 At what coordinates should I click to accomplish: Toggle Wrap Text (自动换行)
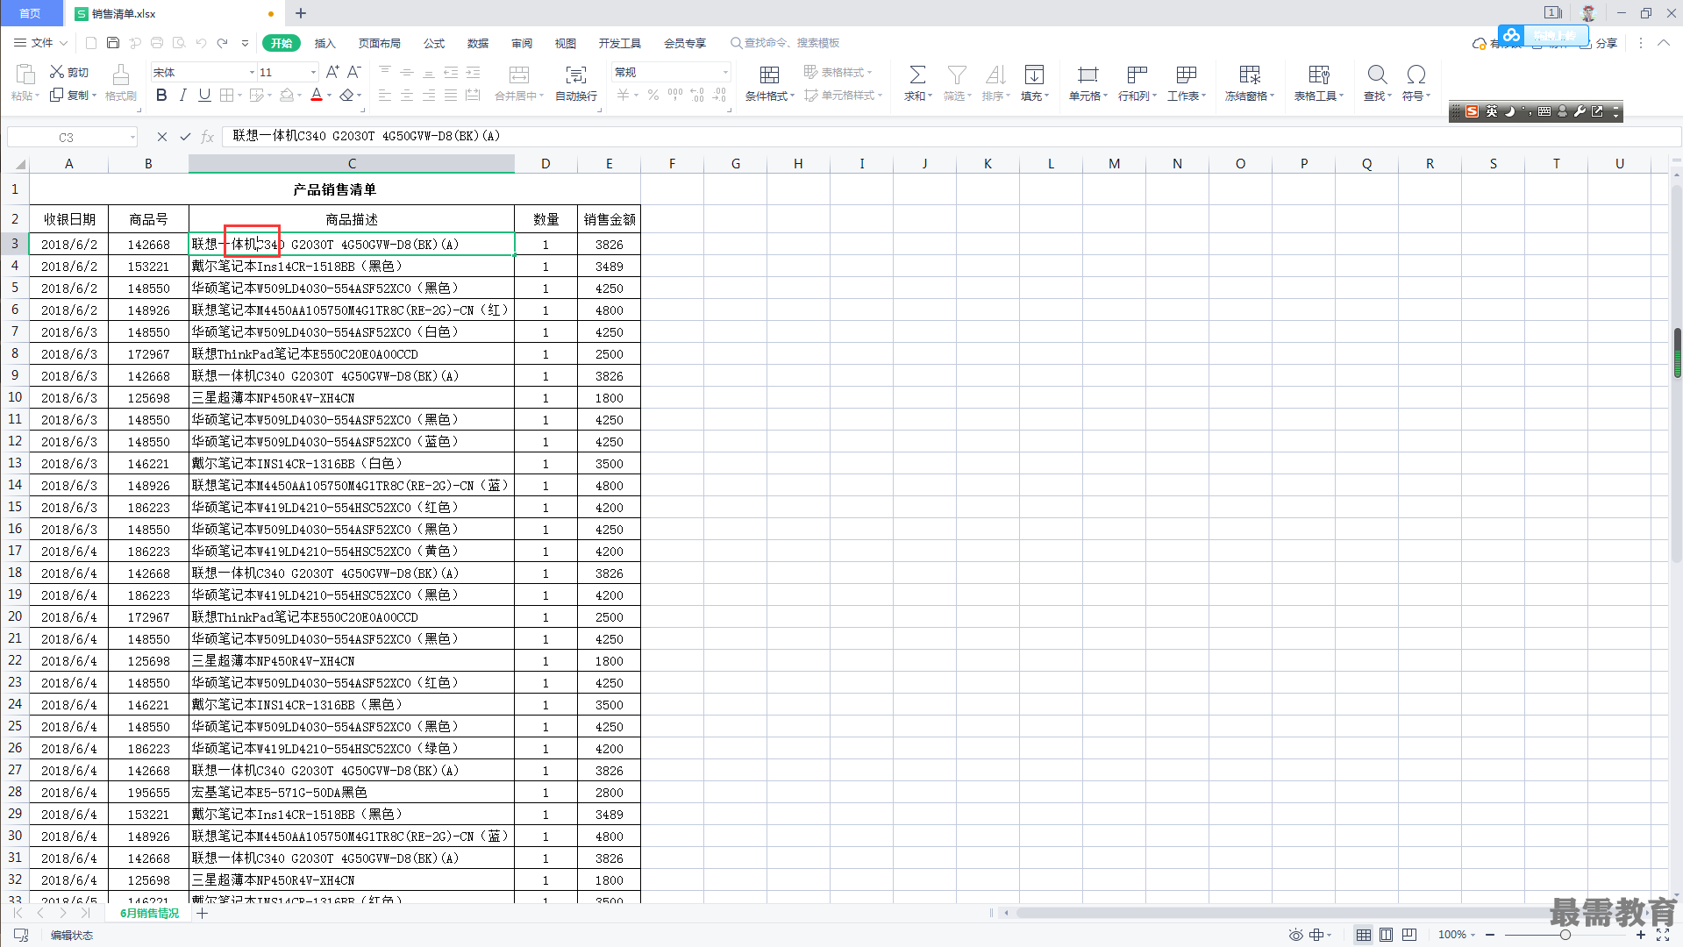576,83
